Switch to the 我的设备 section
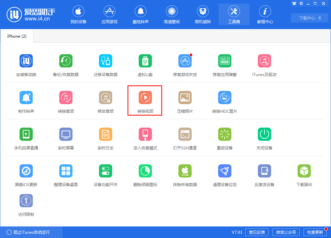 pyautogui.click(x=78, y=14)
